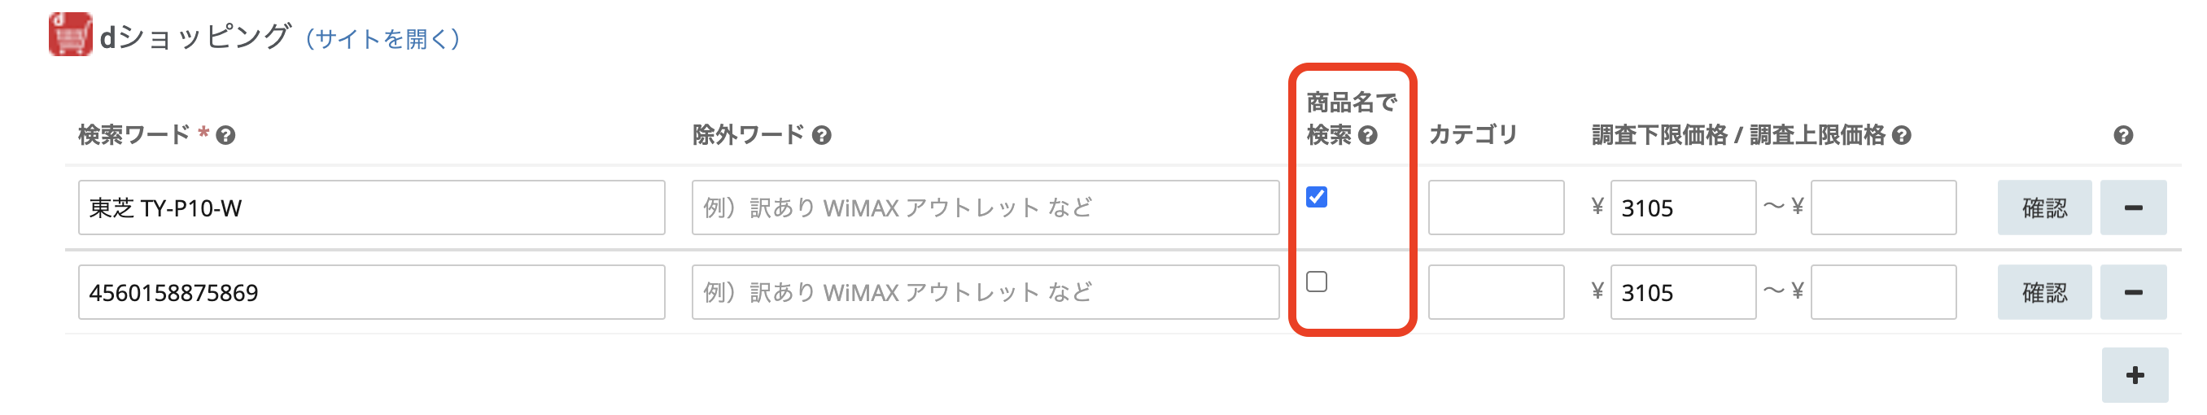Image resolution: width=2207 pixels, height=415 pixels.
Task: Click help icon beside 商品名で検索 header
Action: click(x=1368, y=135)
